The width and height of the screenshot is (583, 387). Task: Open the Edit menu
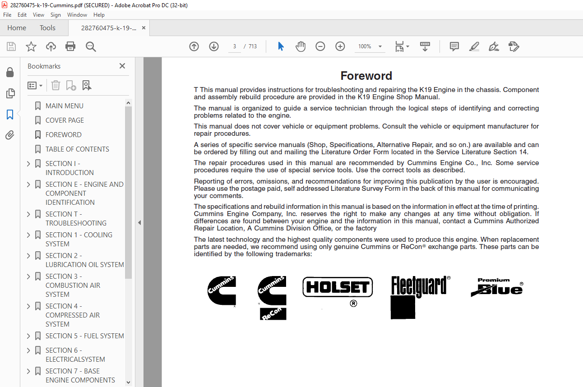(x=22, y=15)
